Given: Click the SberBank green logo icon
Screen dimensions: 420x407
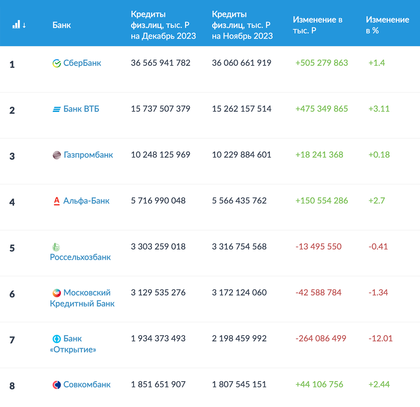Looking at the screenshot, I should (x=57, y=63).
